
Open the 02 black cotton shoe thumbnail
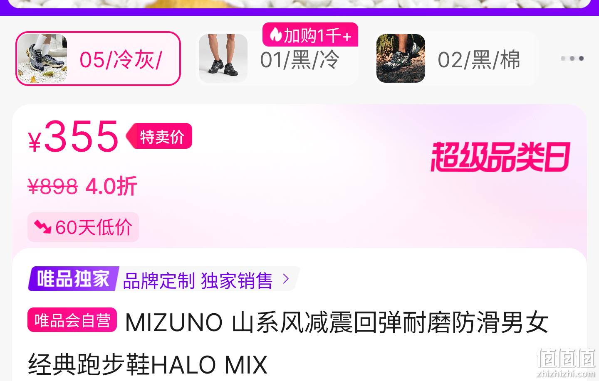tap(401, 59)
